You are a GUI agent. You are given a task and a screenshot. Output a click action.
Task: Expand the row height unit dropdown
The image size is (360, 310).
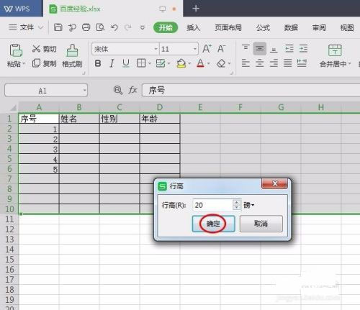click(x=249, y=205)
